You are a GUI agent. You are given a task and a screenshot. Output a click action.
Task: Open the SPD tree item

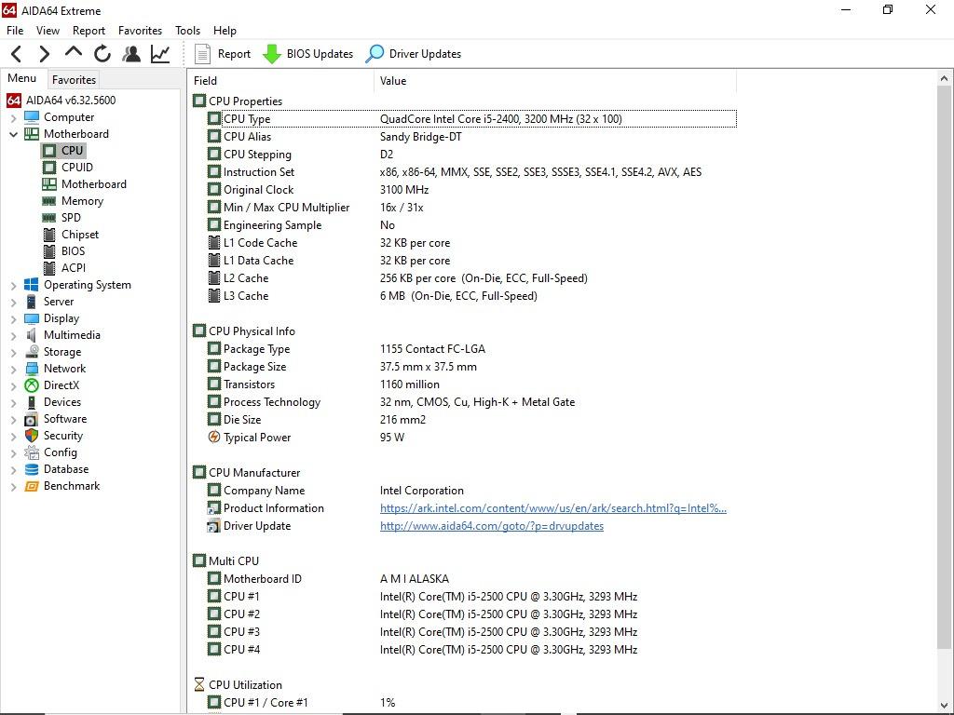click(71, 218)
